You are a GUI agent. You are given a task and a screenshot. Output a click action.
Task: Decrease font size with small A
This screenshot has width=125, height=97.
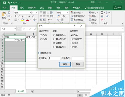pyautogui.click(x=33, y=16)
